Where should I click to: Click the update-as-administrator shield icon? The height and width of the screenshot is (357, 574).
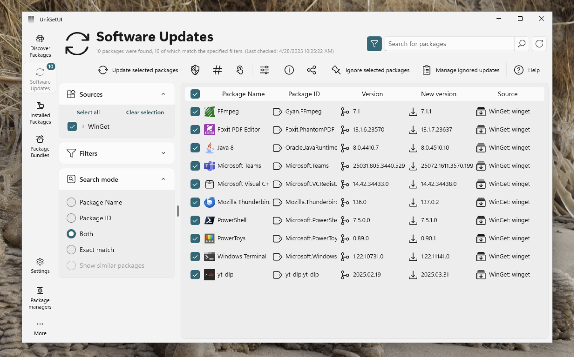(x=195, y=70)
